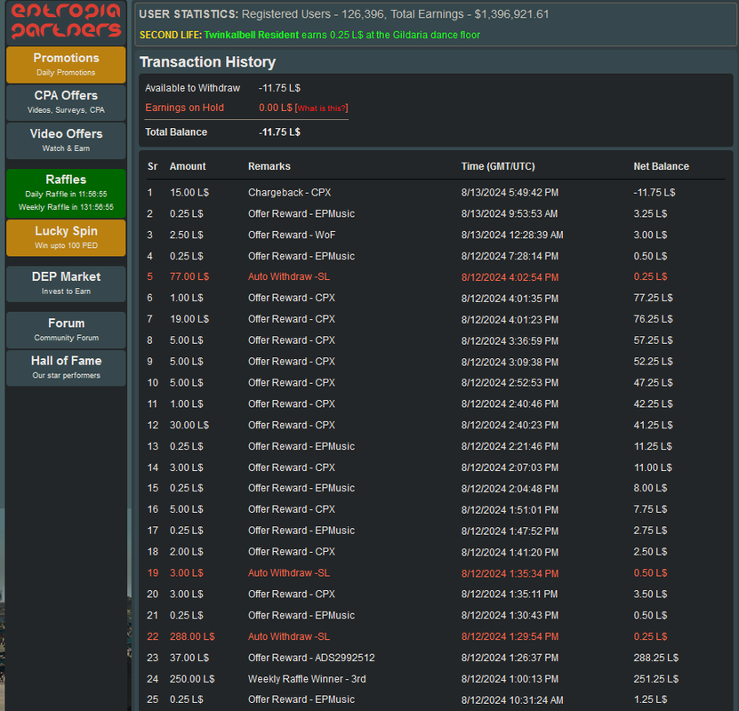Click 'Earnings on Hold' label
This screenshot has width=739, height=711.
(184, 108)
